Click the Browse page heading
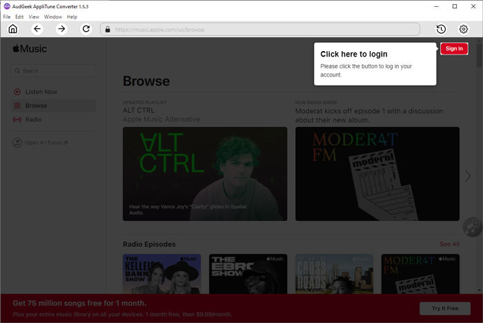The height and width of the screenshot is (323, 483). click(x=146, y=81)
